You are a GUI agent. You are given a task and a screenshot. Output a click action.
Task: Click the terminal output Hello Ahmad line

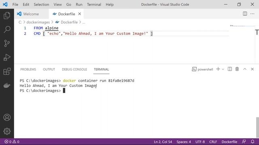coord(58,86)
